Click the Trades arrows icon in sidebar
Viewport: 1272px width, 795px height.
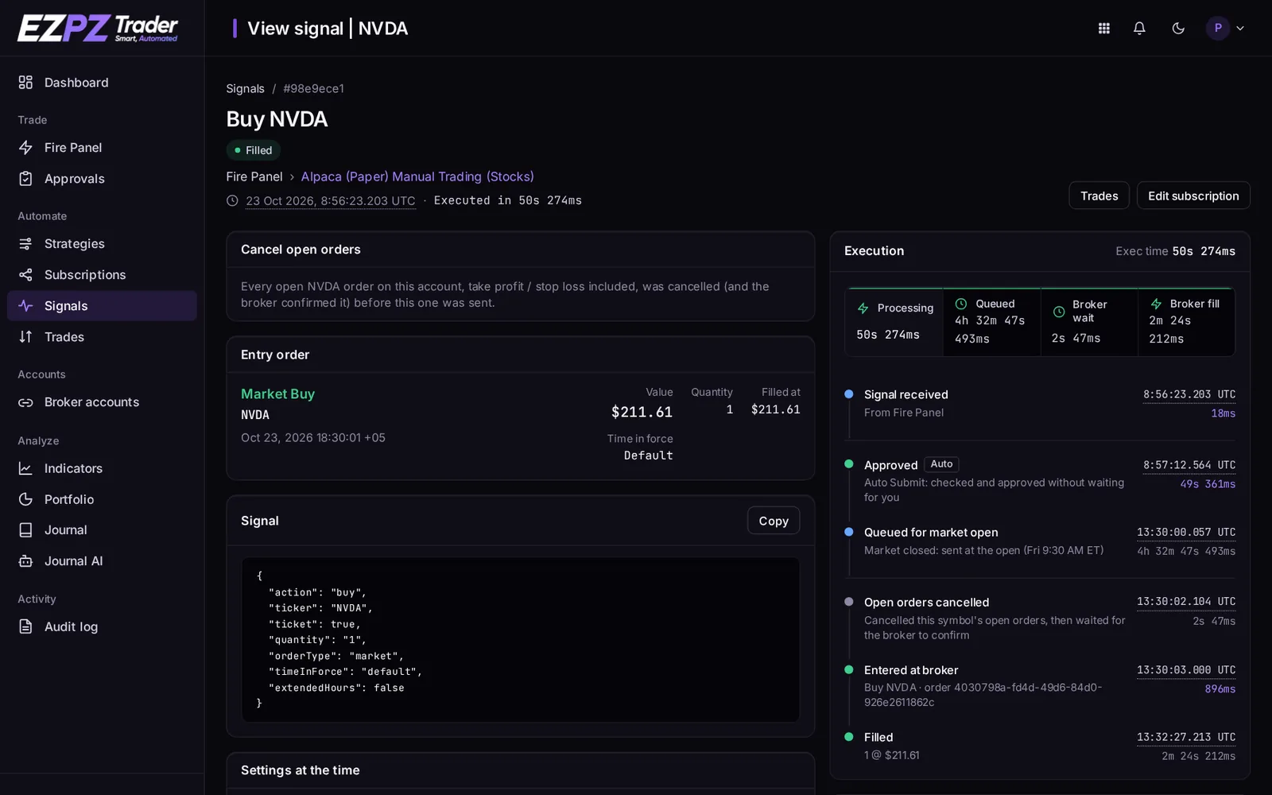point(25,337)
